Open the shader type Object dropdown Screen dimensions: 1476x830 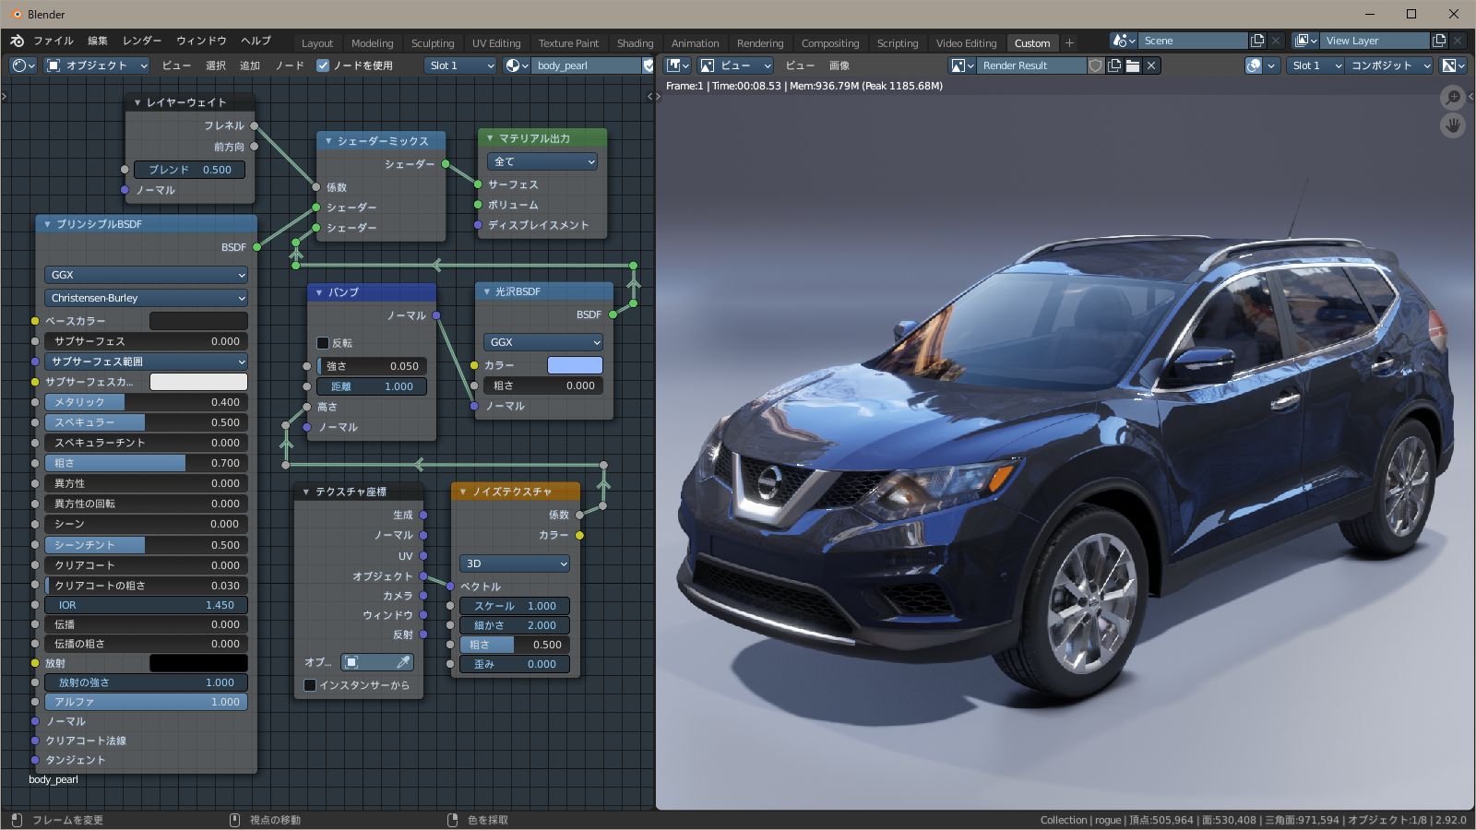point(96,65)
